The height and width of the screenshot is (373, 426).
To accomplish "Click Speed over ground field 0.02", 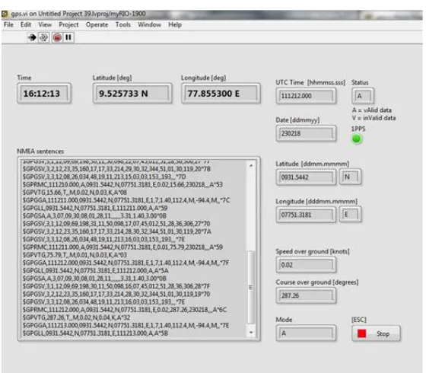I will coord(306,265).
